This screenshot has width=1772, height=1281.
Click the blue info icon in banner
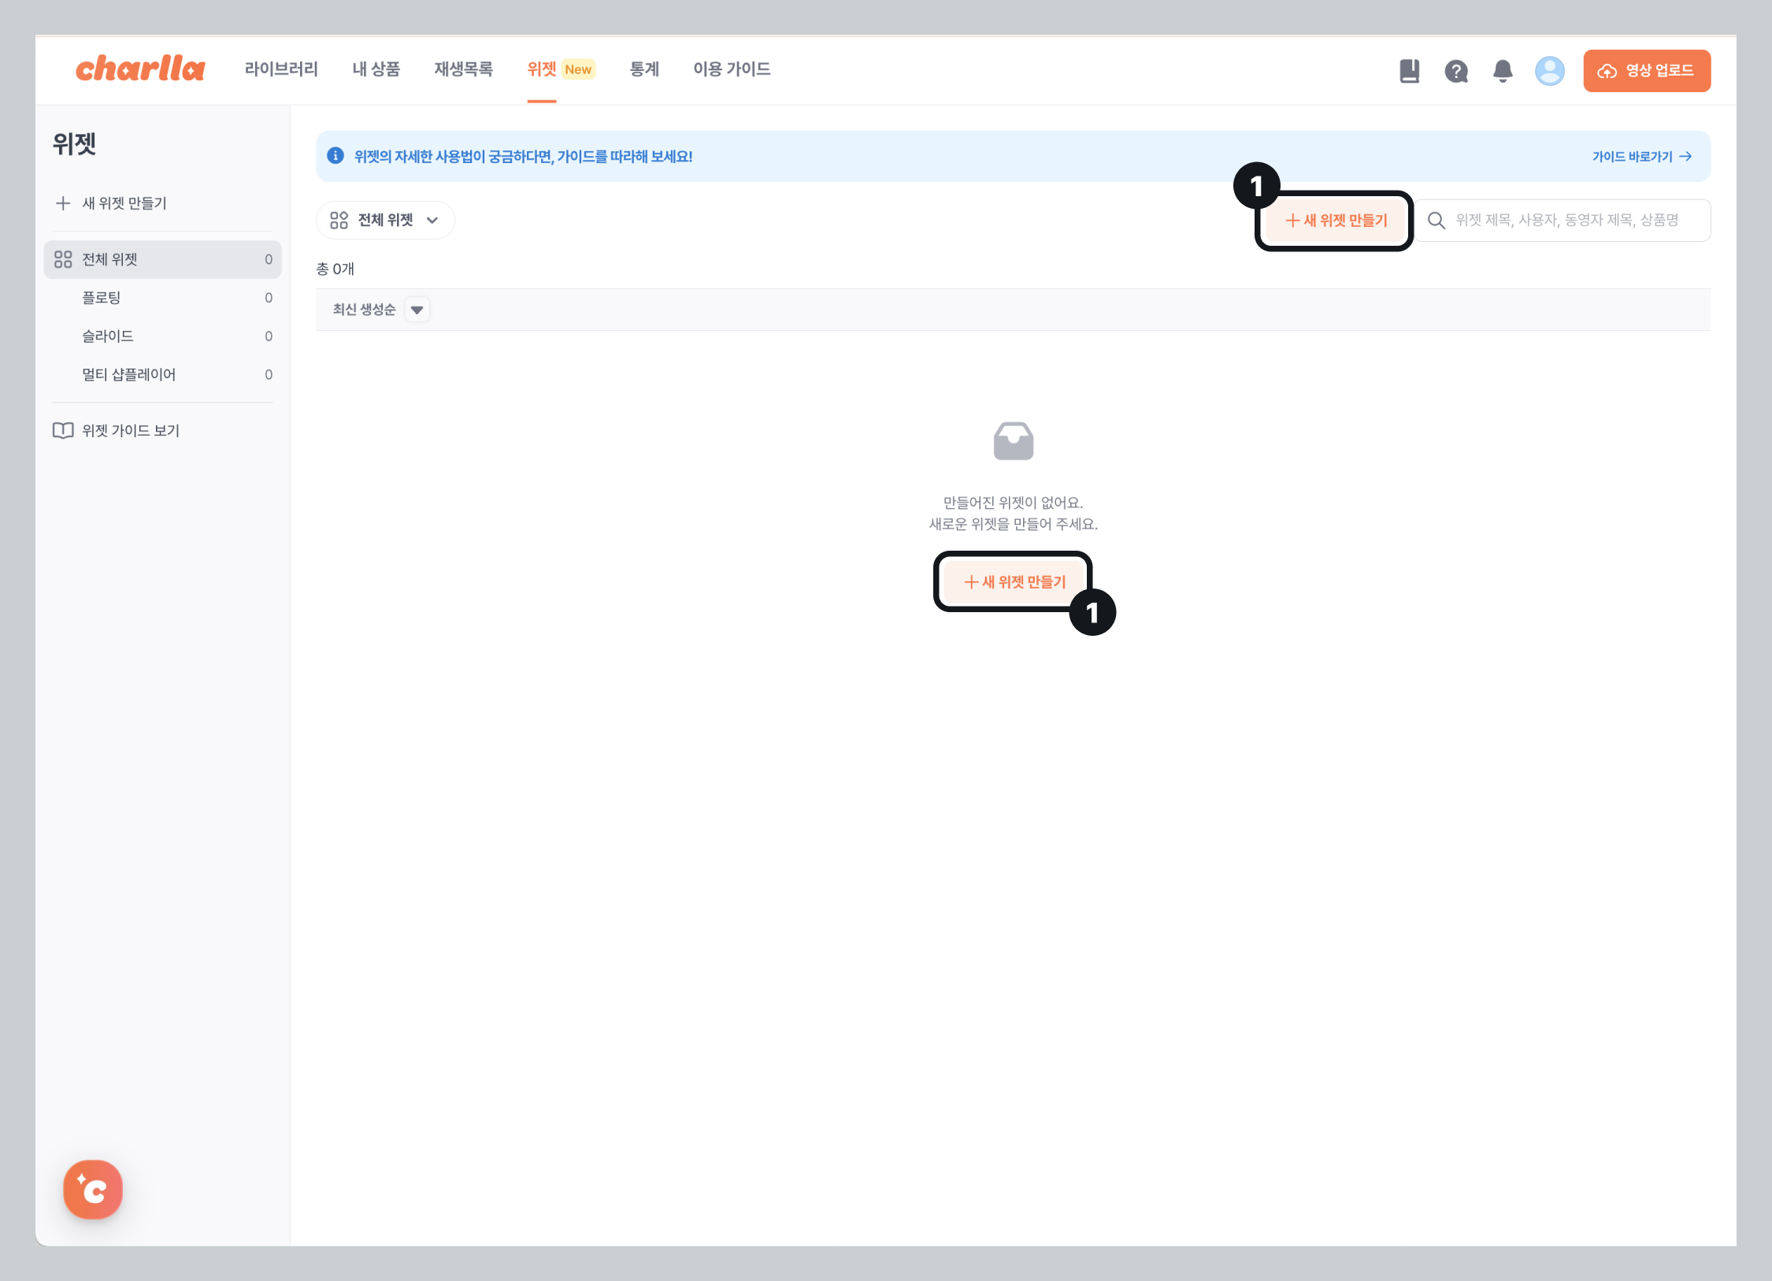click(x=335, y=156)
